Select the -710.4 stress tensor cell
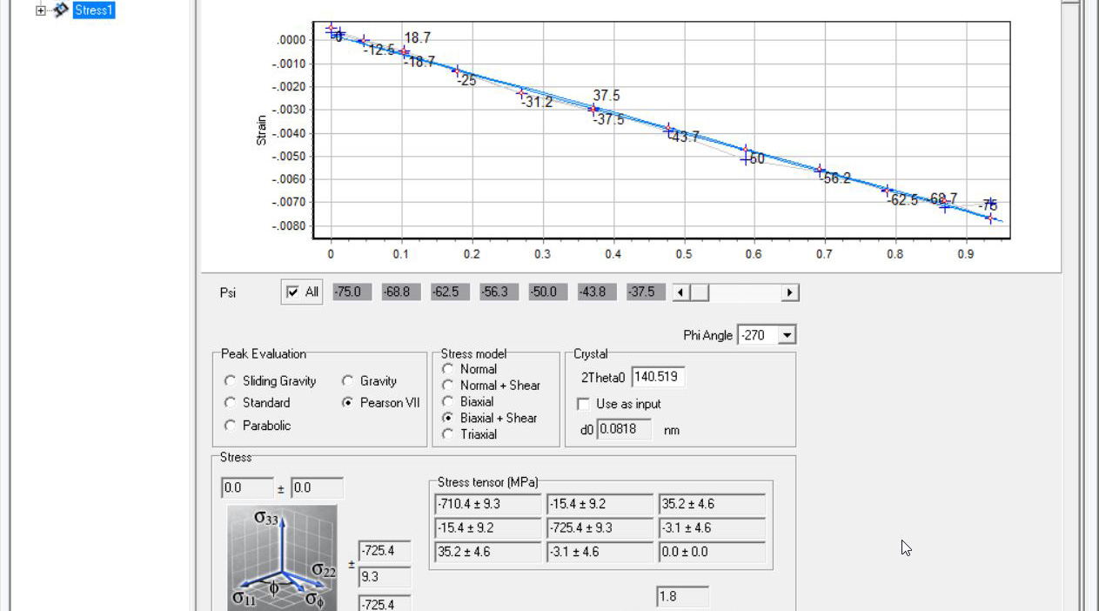The image size is (1099, 611). point(487,504)
